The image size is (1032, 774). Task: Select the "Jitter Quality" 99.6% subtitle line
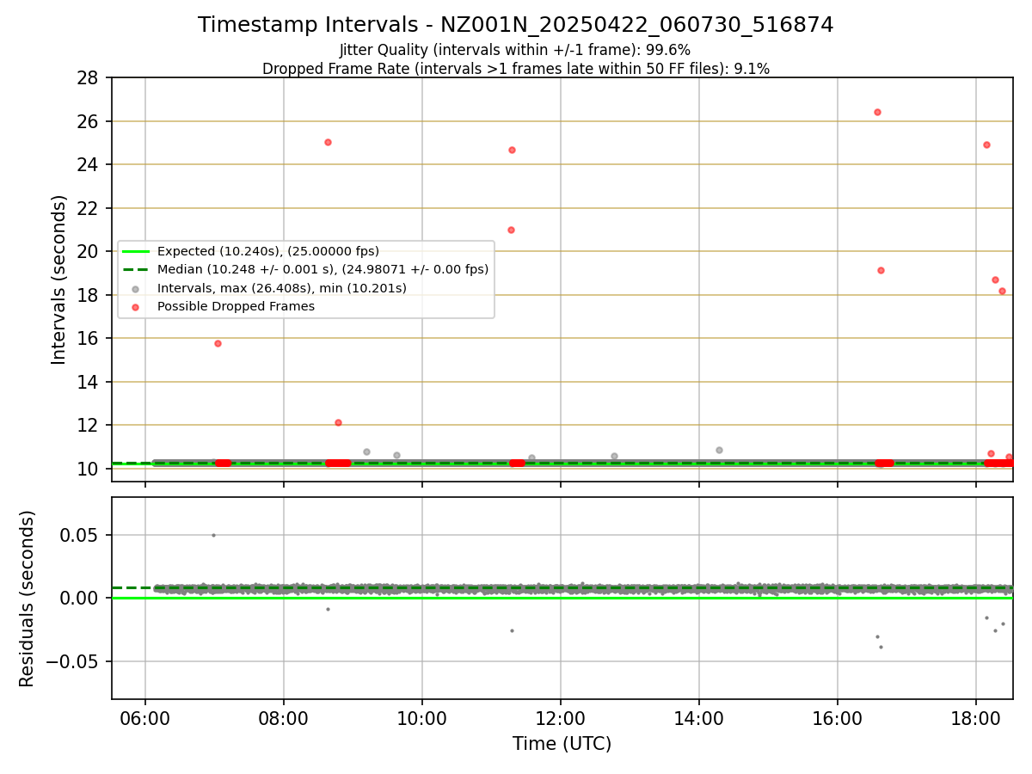click(x=515, y=50)
